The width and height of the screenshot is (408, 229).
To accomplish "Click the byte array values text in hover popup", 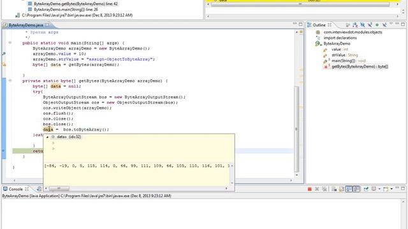I will tap(137, 165).
